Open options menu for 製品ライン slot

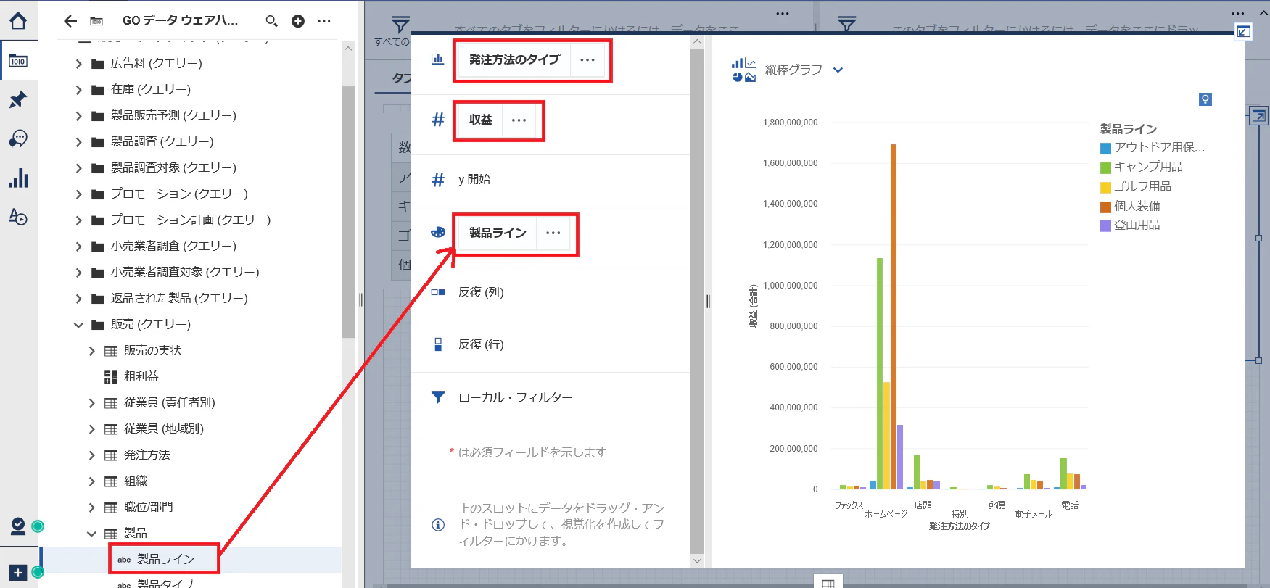click(x=553, y=233)
